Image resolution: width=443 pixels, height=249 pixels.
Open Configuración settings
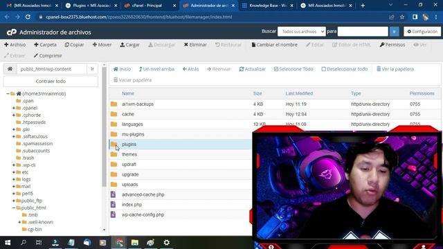pyautogui.click(x=422, y=32)
